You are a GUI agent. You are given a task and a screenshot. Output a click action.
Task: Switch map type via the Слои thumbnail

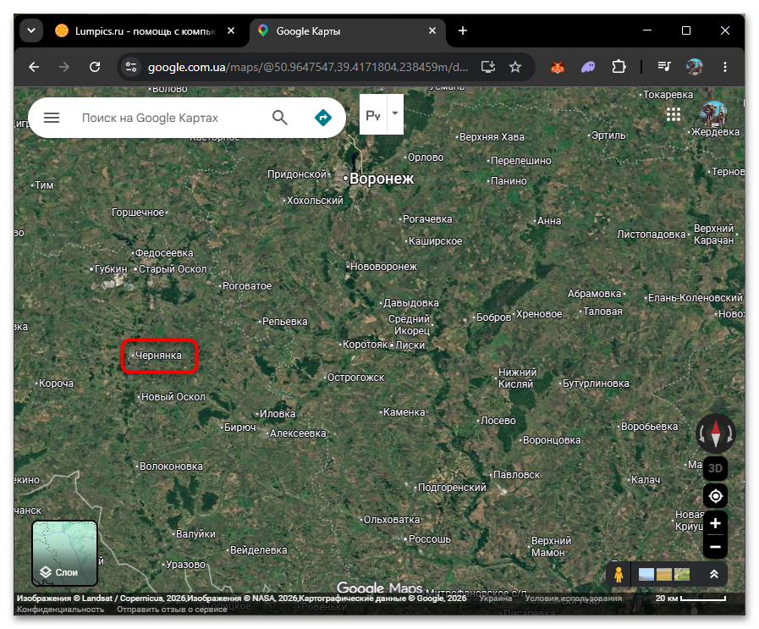[x=65, y=553]
